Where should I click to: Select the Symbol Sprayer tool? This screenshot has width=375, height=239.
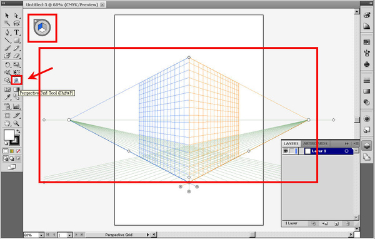pos(7,106)
